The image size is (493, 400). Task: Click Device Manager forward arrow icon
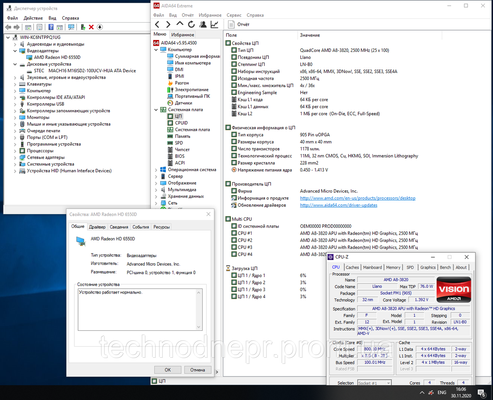click(17, 27)
